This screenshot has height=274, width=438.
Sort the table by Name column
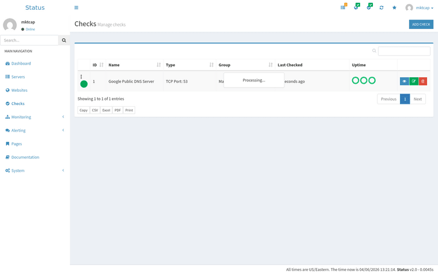click(135, 65)
